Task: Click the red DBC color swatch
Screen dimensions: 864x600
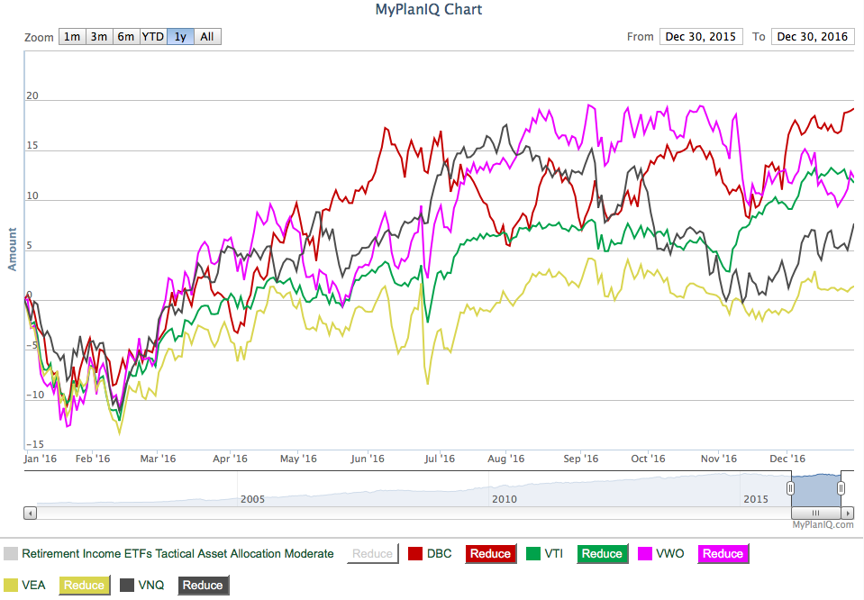Action: (415, 554)
